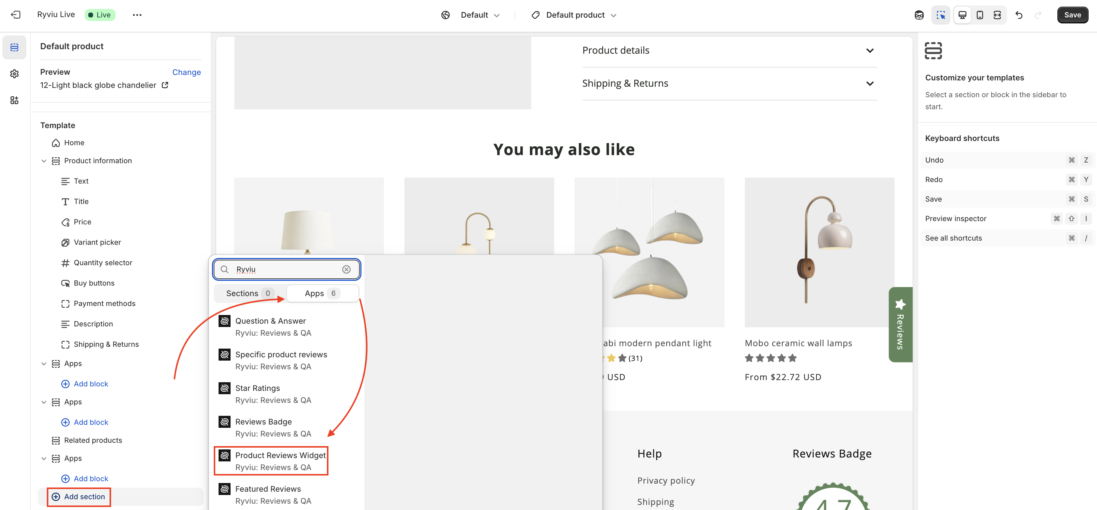Collapse the first Apps section

pos(44,364)
